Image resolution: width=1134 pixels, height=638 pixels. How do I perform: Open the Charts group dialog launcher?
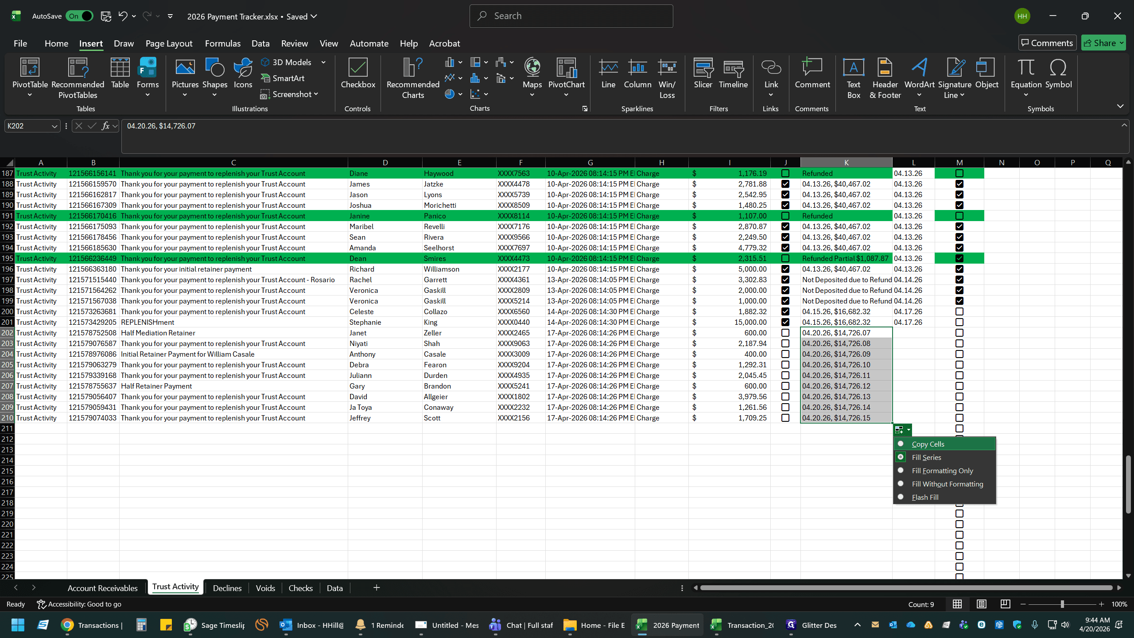click(x=585, y=109)
